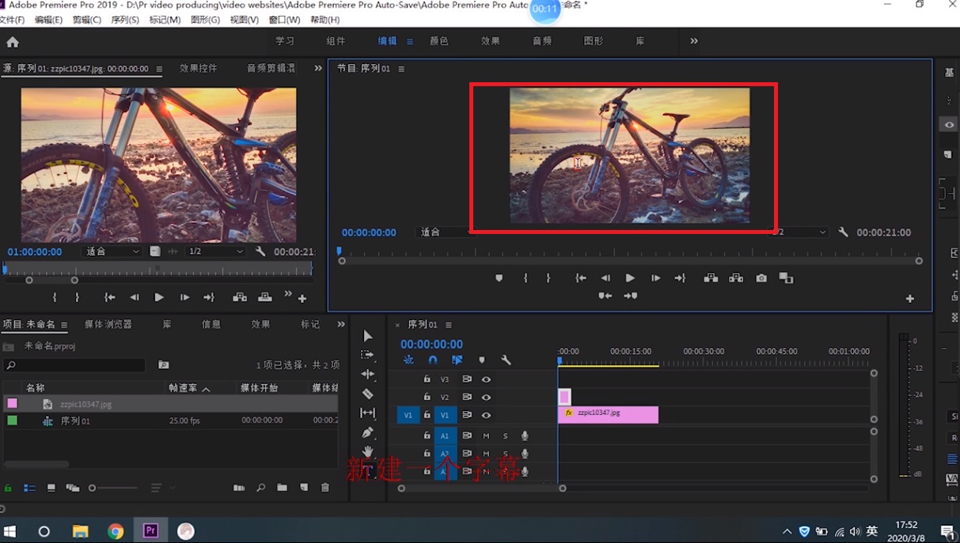The image size is (960, 543).
Task: Open the 序列(S) menu
Action: coord(125,20)
